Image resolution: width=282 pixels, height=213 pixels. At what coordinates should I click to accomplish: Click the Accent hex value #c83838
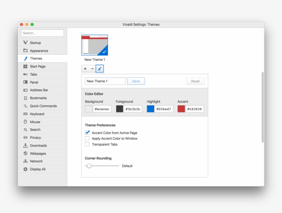[x=195, y=109]
